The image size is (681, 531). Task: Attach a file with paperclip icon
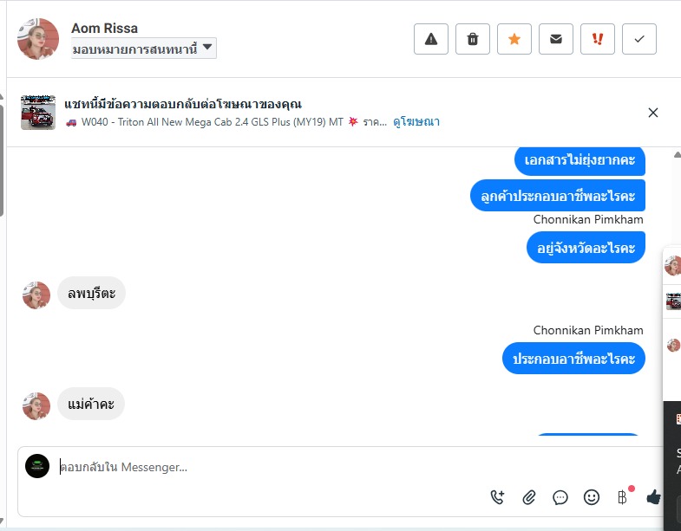coord(528,497)
